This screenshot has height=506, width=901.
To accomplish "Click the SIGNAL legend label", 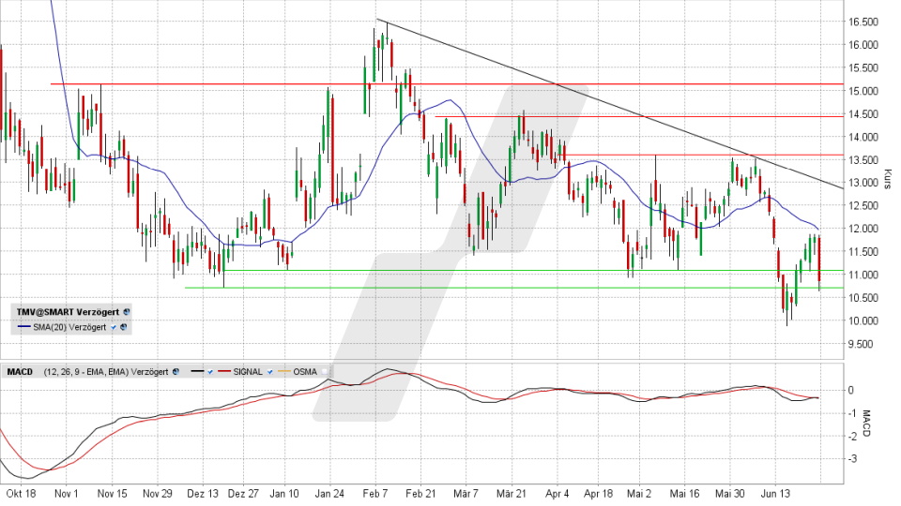I will point(248,372).
